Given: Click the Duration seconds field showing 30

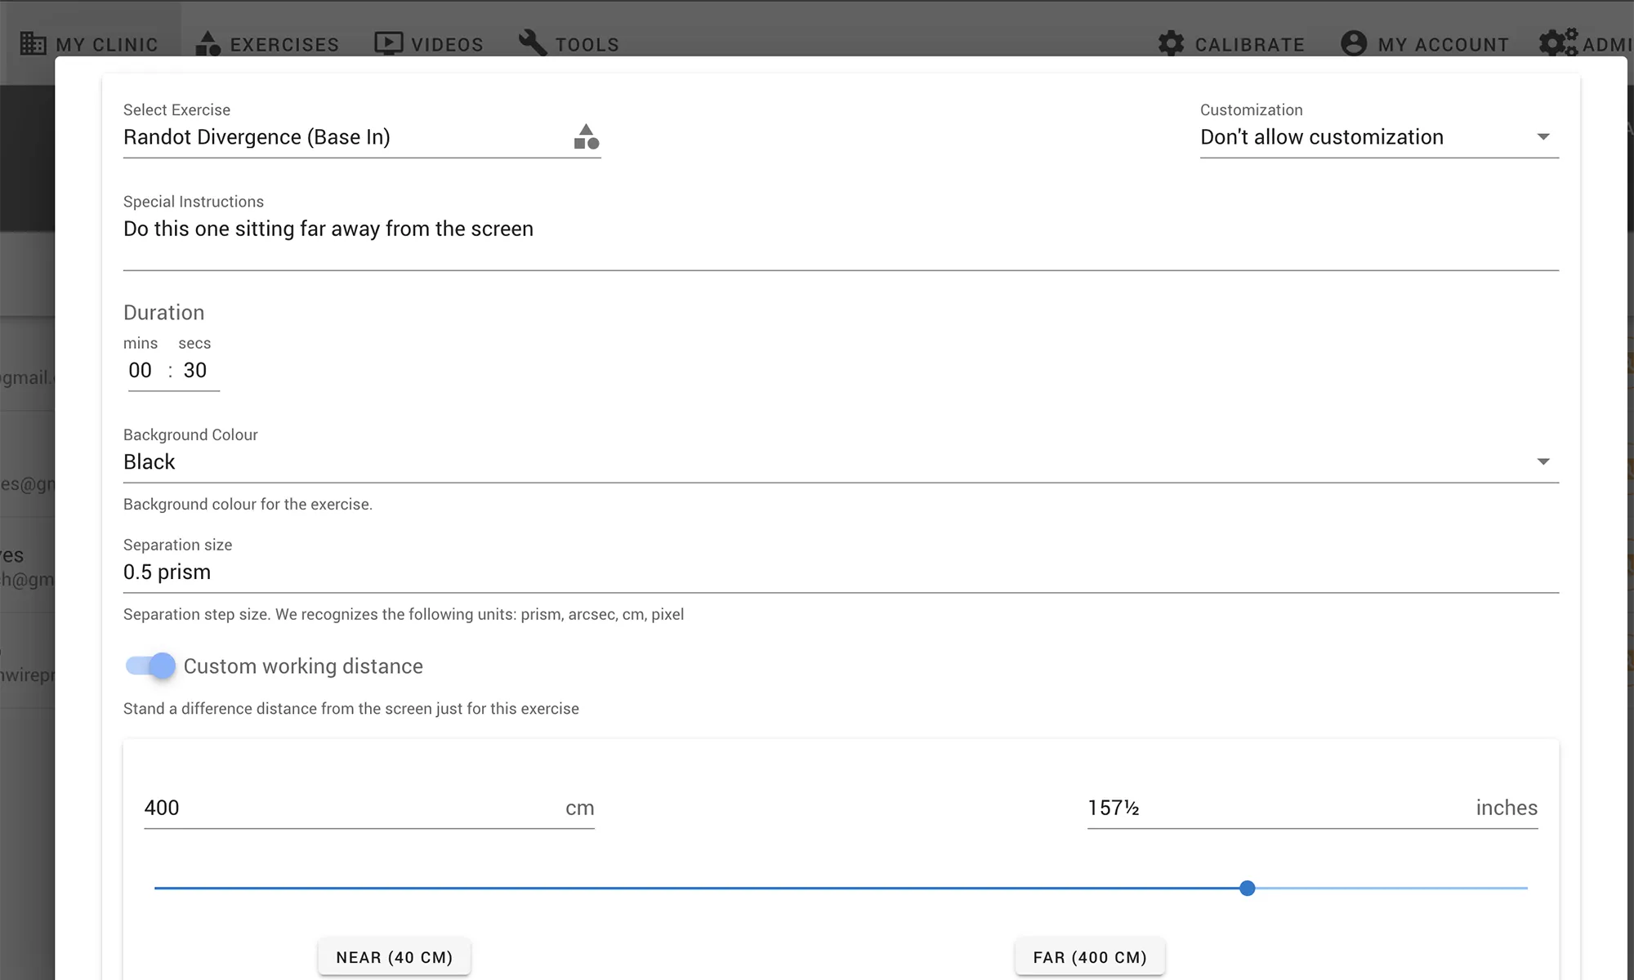Looking at the screenshot, I should click(195, 371).
